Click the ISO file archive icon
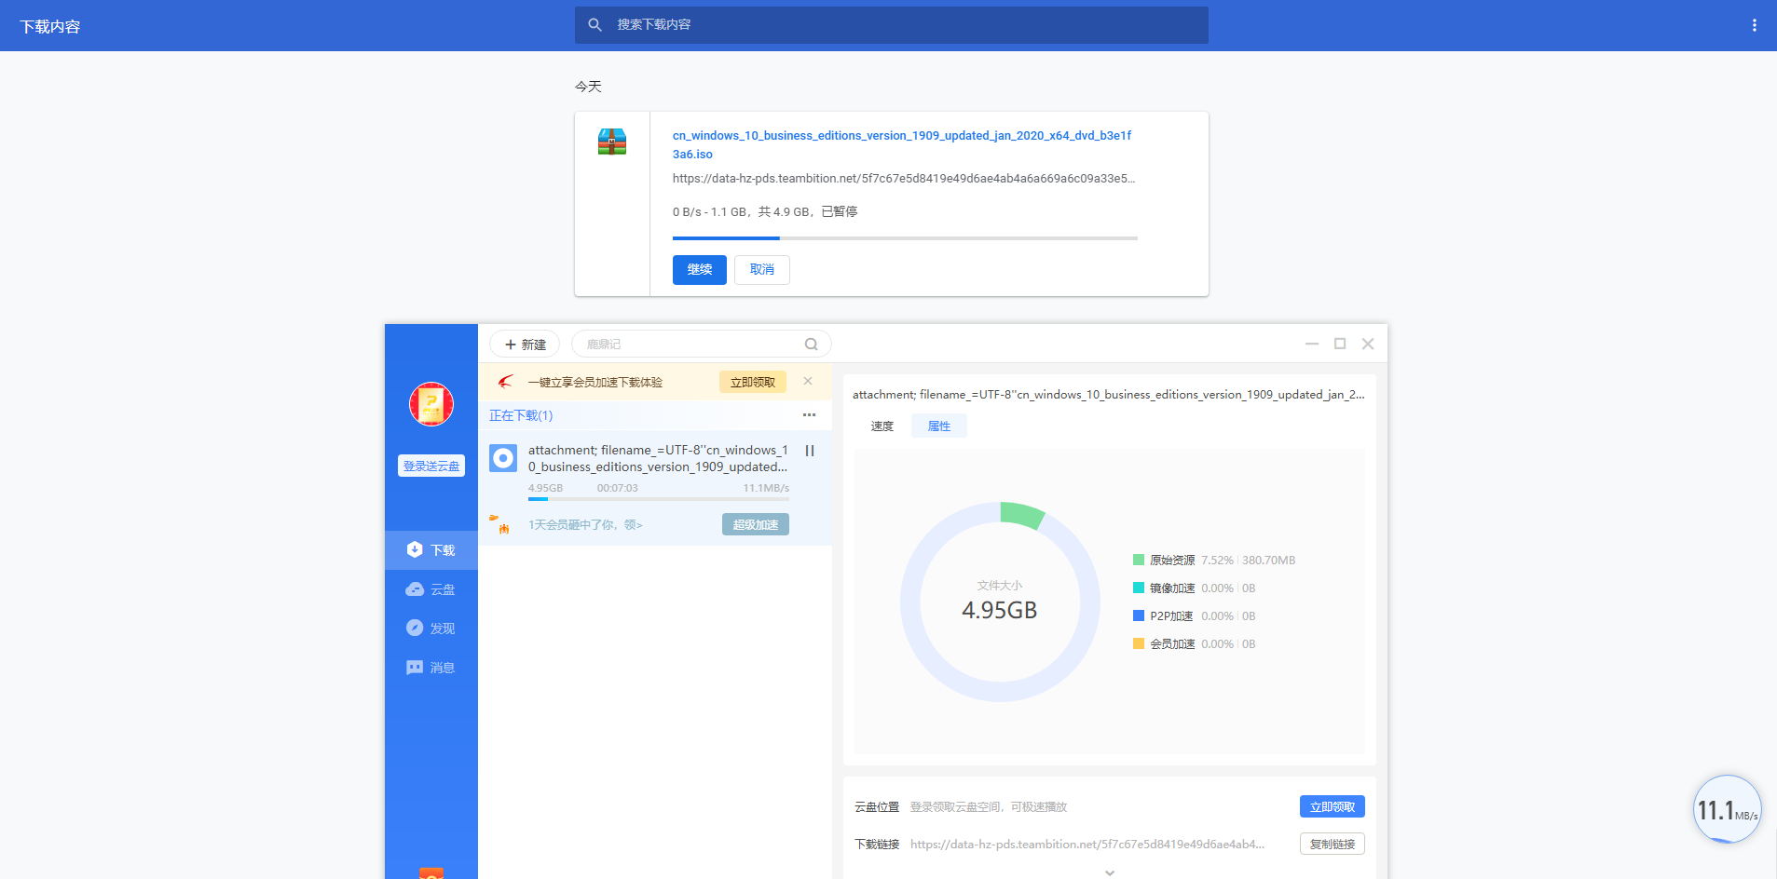The height and width of the screenshot is (879, 1777). pos(612,142)
